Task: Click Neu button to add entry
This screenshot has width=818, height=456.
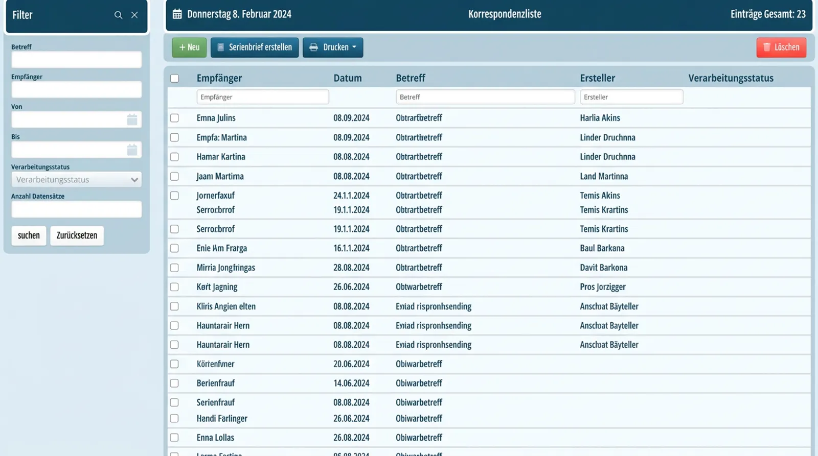Action: point(189,47)
